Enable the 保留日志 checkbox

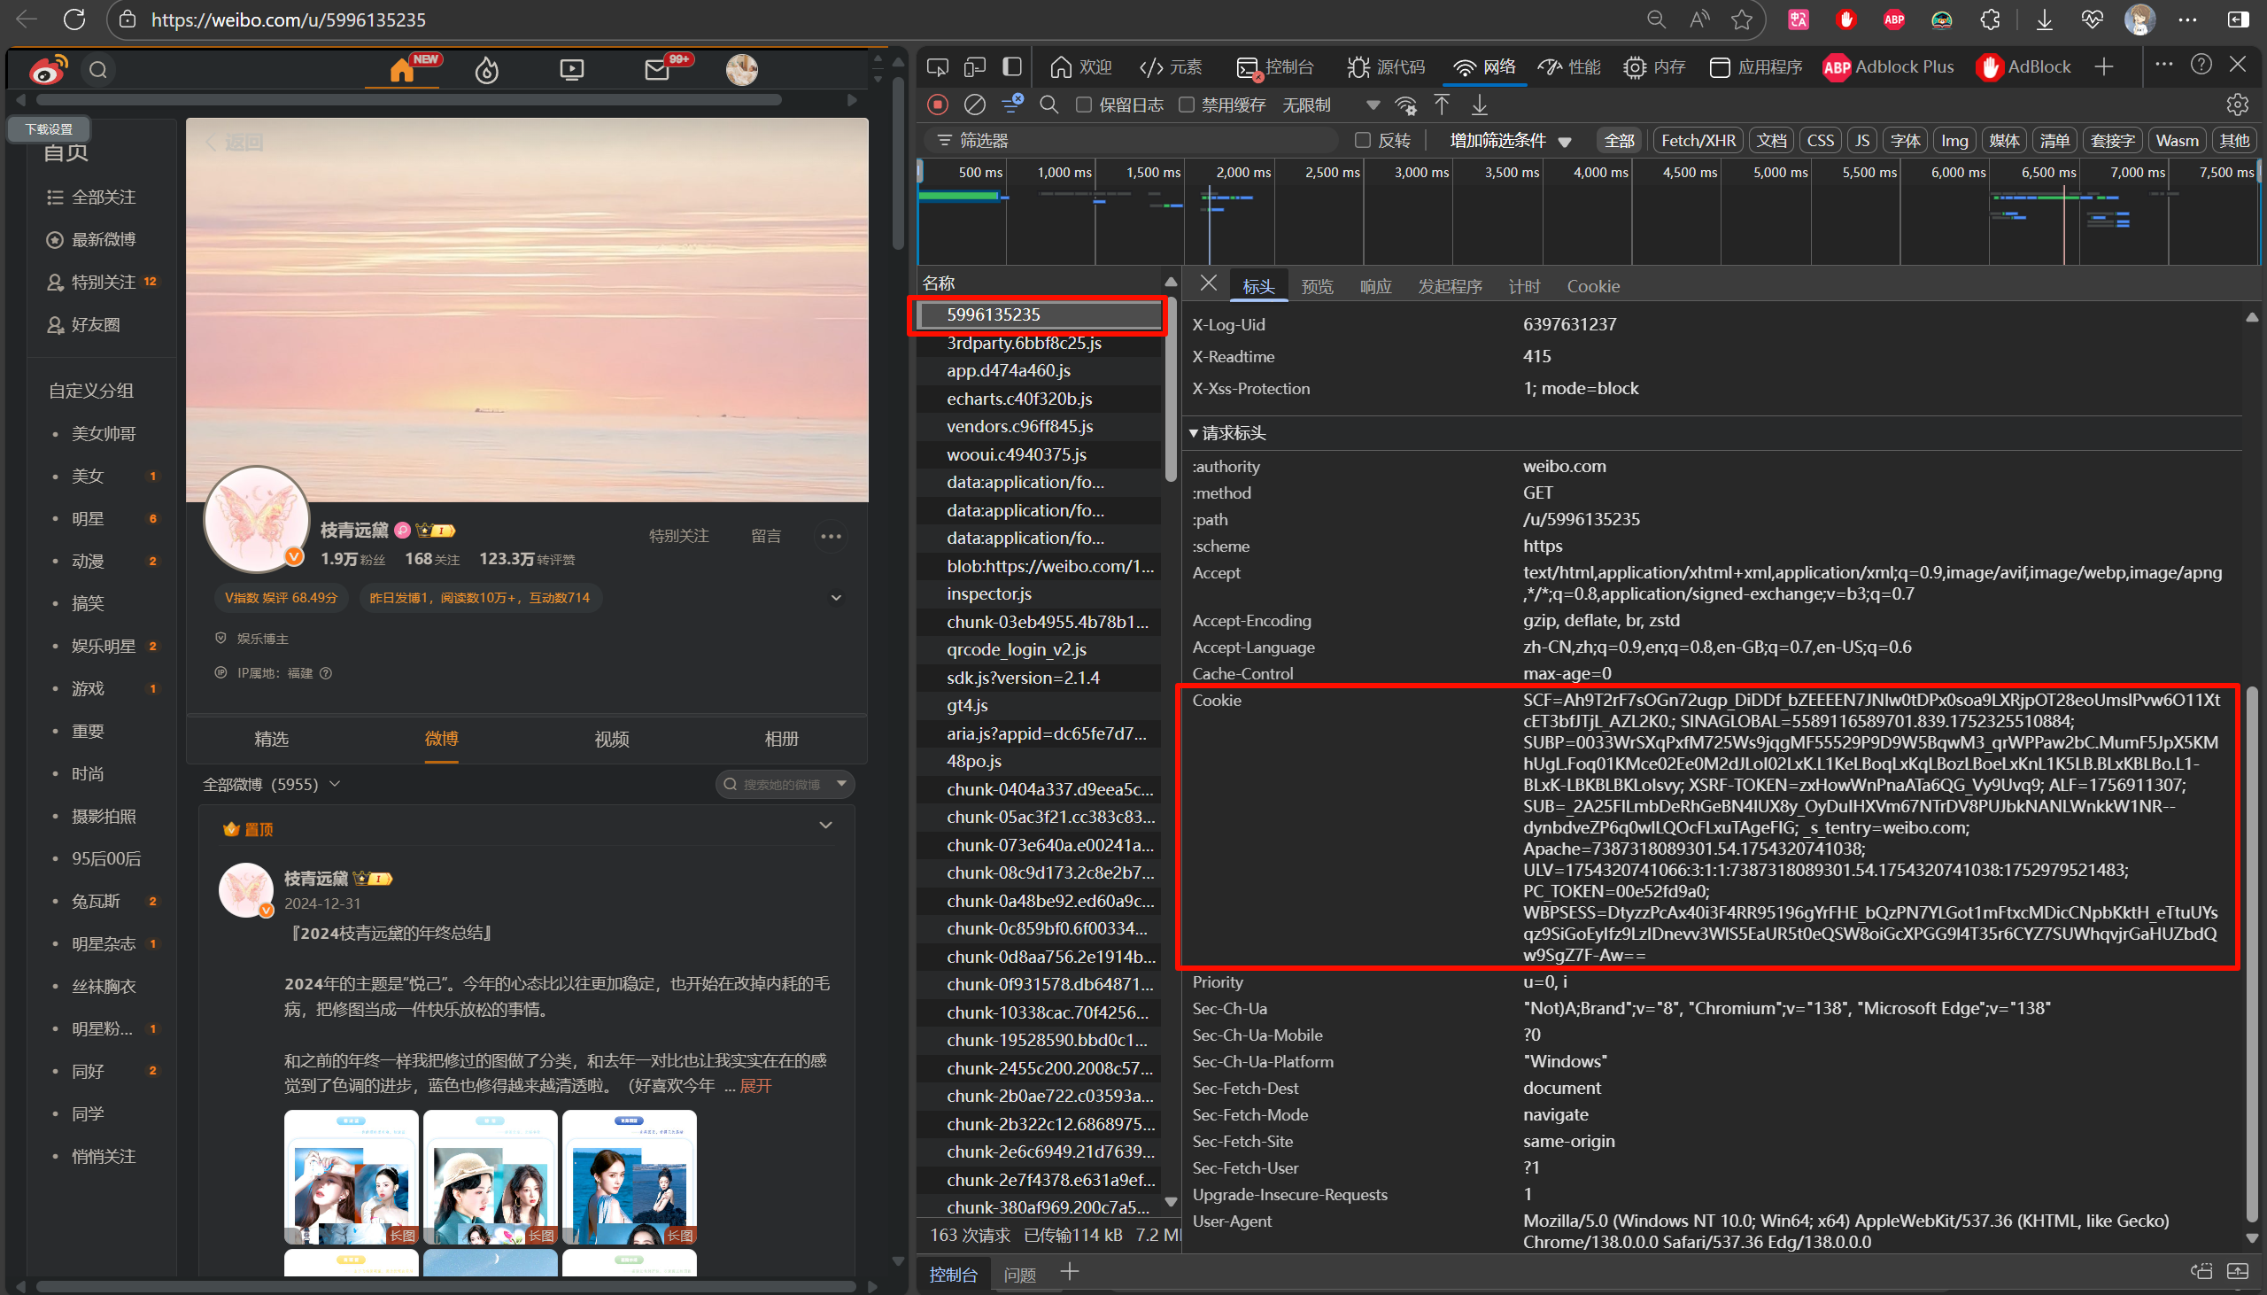[x=1084, y=105]
